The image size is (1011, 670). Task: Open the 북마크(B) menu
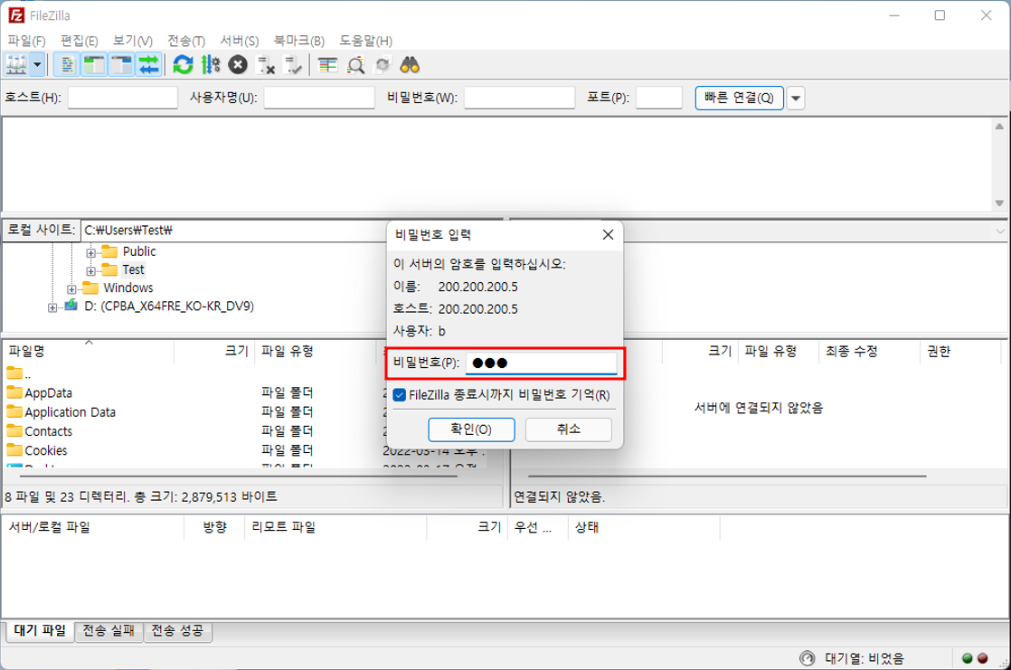click(299, 41)
